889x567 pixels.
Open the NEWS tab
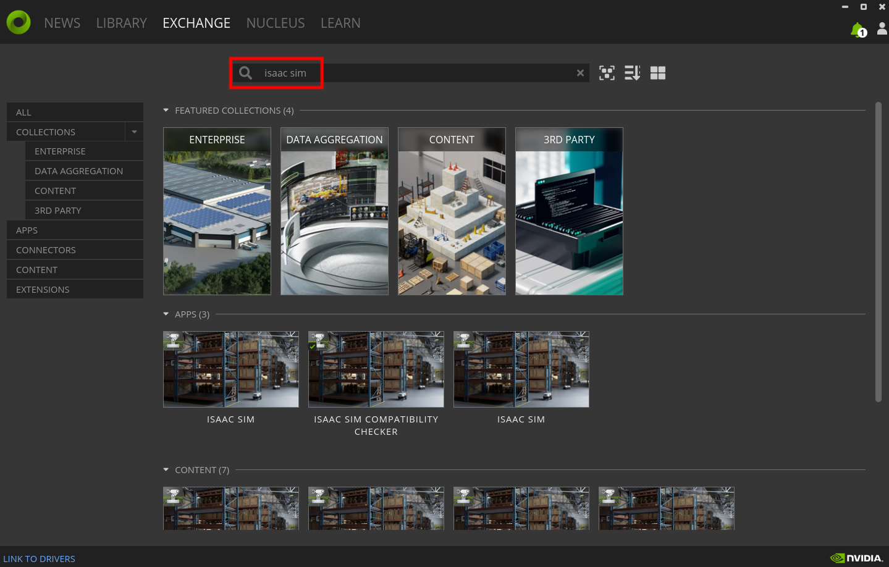62,23
